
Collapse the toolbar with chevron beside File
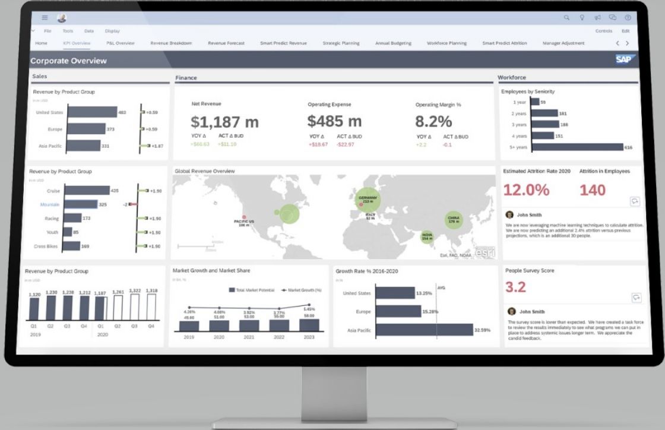33,31
